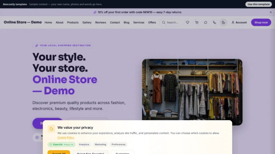Screen dimensions: 275x154
Task: Click 'We value your privacy' heading
Action: click(x=75, y=127)
